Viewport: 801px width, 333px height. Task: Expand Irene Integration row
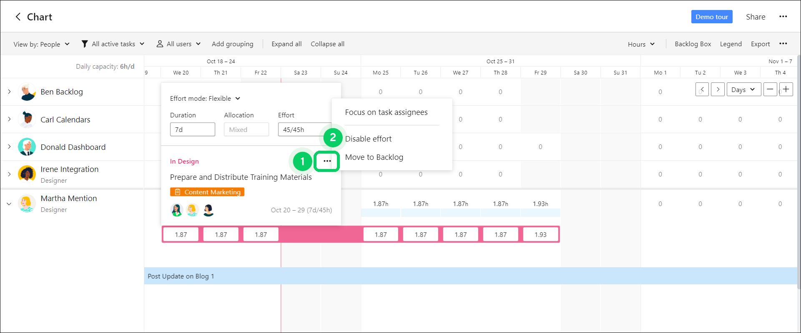coord(9,174)
